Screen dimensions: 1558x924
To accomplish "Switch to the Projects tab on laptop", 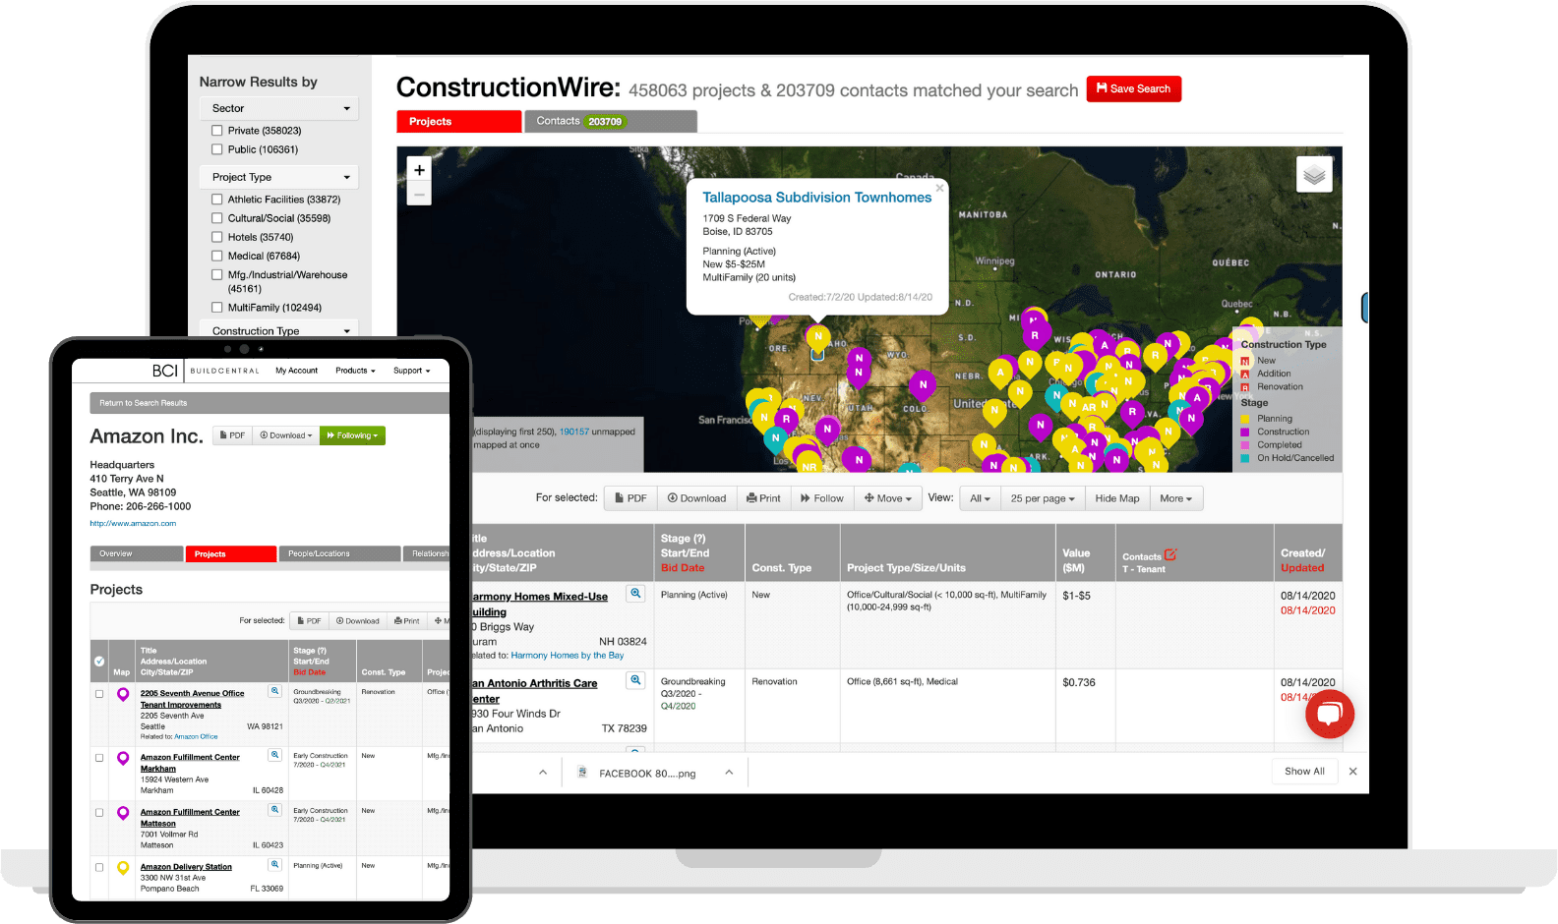I will click(x=459, y=121).
